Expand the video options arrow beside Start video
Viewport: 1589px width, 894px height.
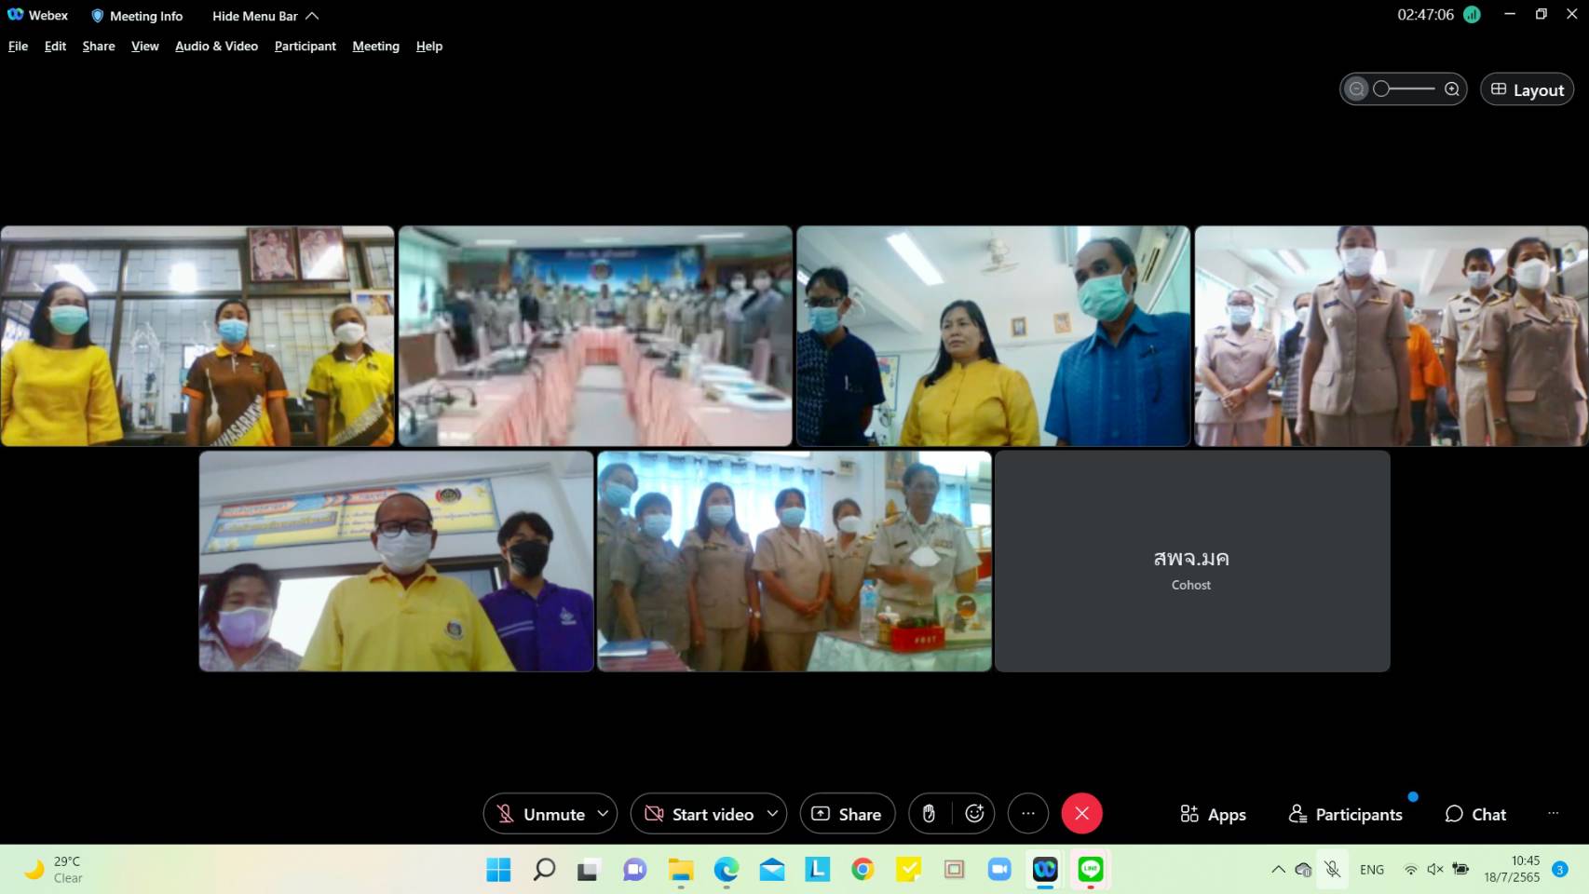click(x=772, y=814)
